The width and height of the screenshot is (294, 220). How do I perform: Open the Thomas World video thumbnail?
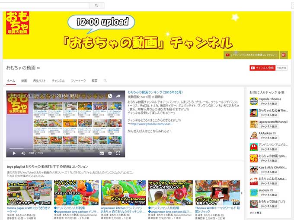point(217,193)
